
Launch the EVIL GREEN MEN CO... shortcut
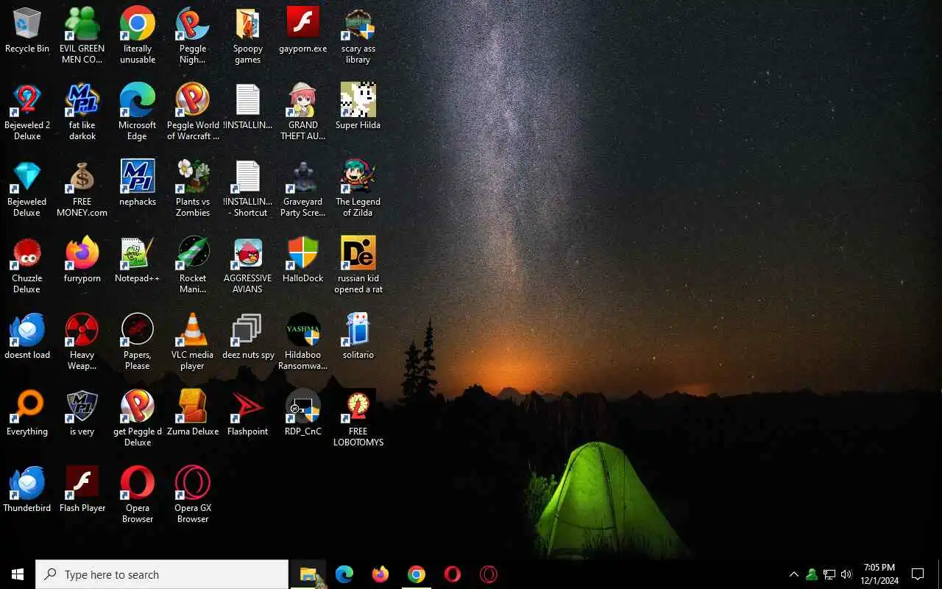82,35
